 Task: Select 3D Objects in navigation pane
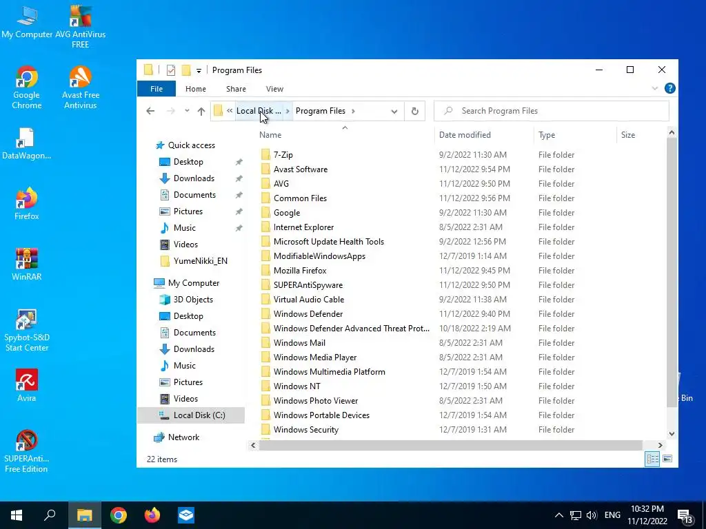193,300
